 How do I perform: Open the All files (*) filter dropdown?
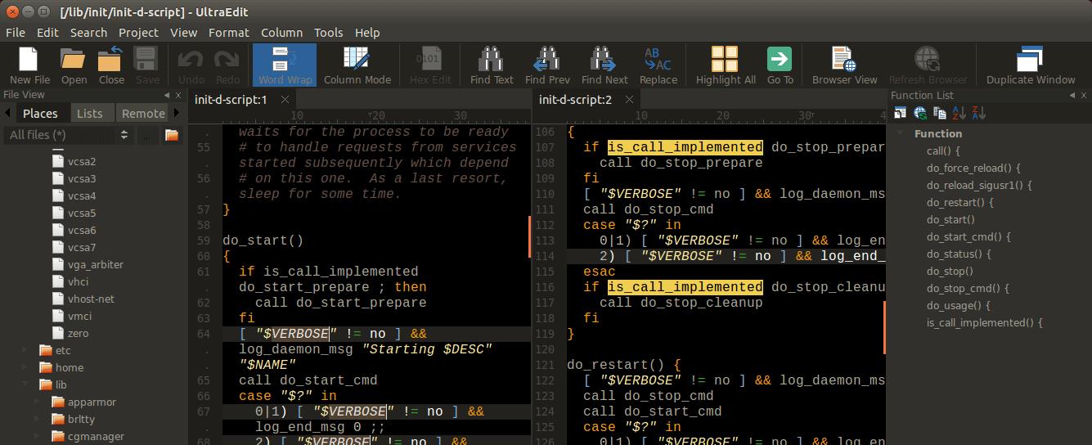(x=68, y=135)
